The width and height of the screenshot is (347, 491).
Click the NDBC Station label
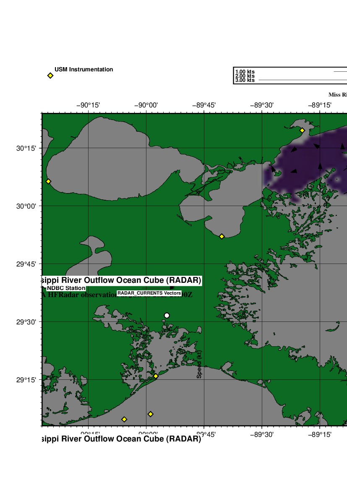pos(66,288)
